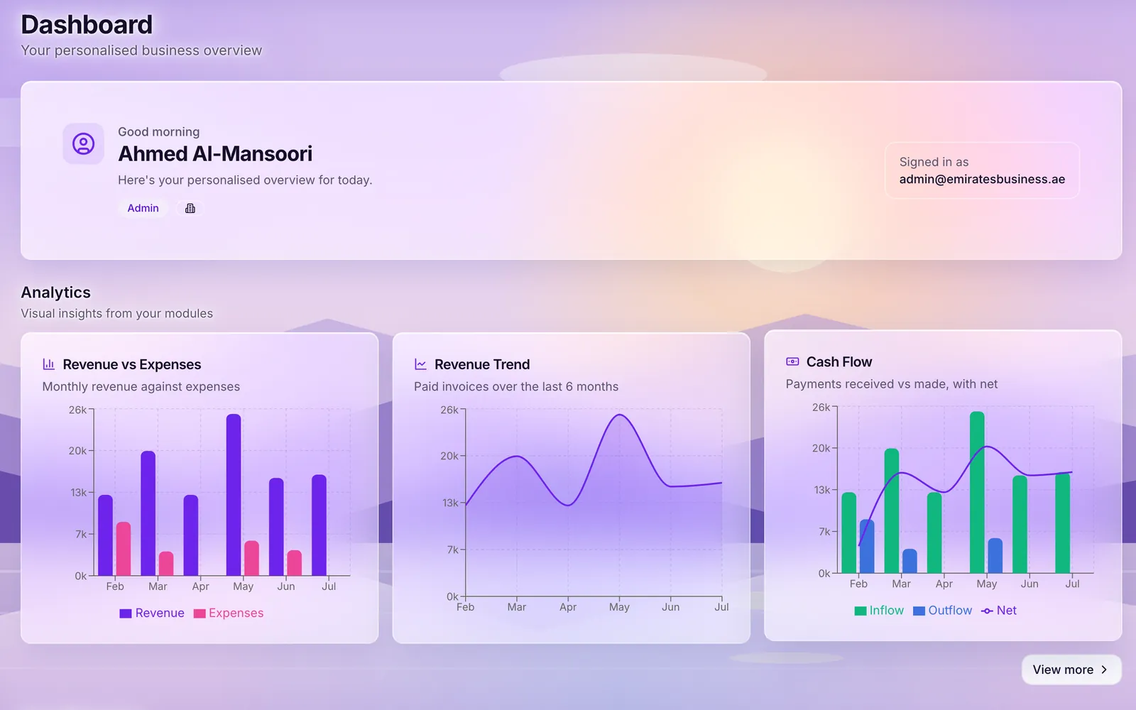The width and height of the screenshot is (1136, 710).
Task: Click 'Monthly revenue against expenses' subtitle
Action: [141, 386]
